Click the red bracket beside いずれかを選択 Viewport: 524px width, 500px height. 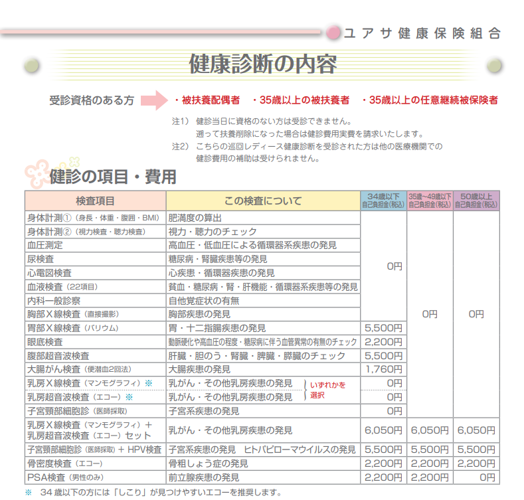305,390
